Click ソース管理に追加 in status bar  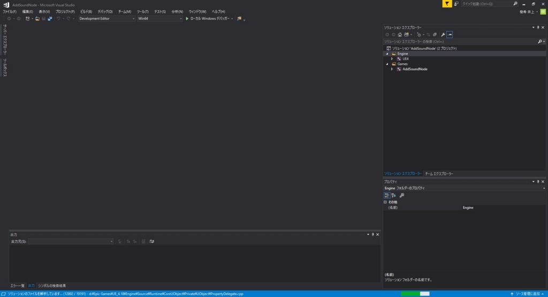[527, 294]
